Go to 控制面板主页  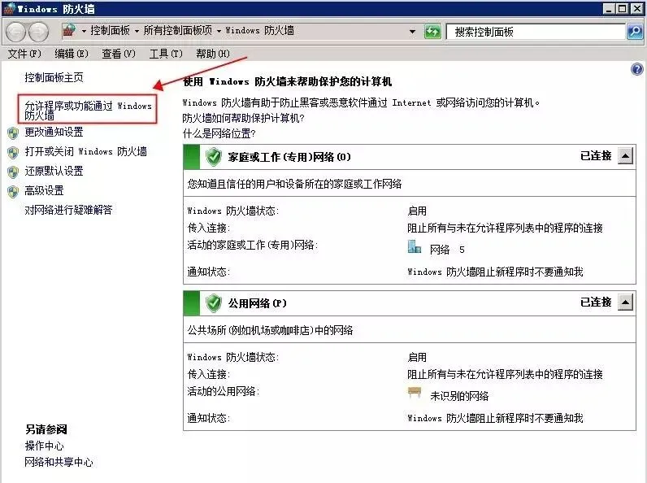(54, 77)
